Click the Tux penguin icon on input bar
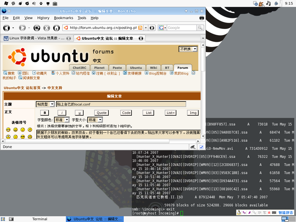The height and width of the screenshot is (222, 296). click(239, 212)
